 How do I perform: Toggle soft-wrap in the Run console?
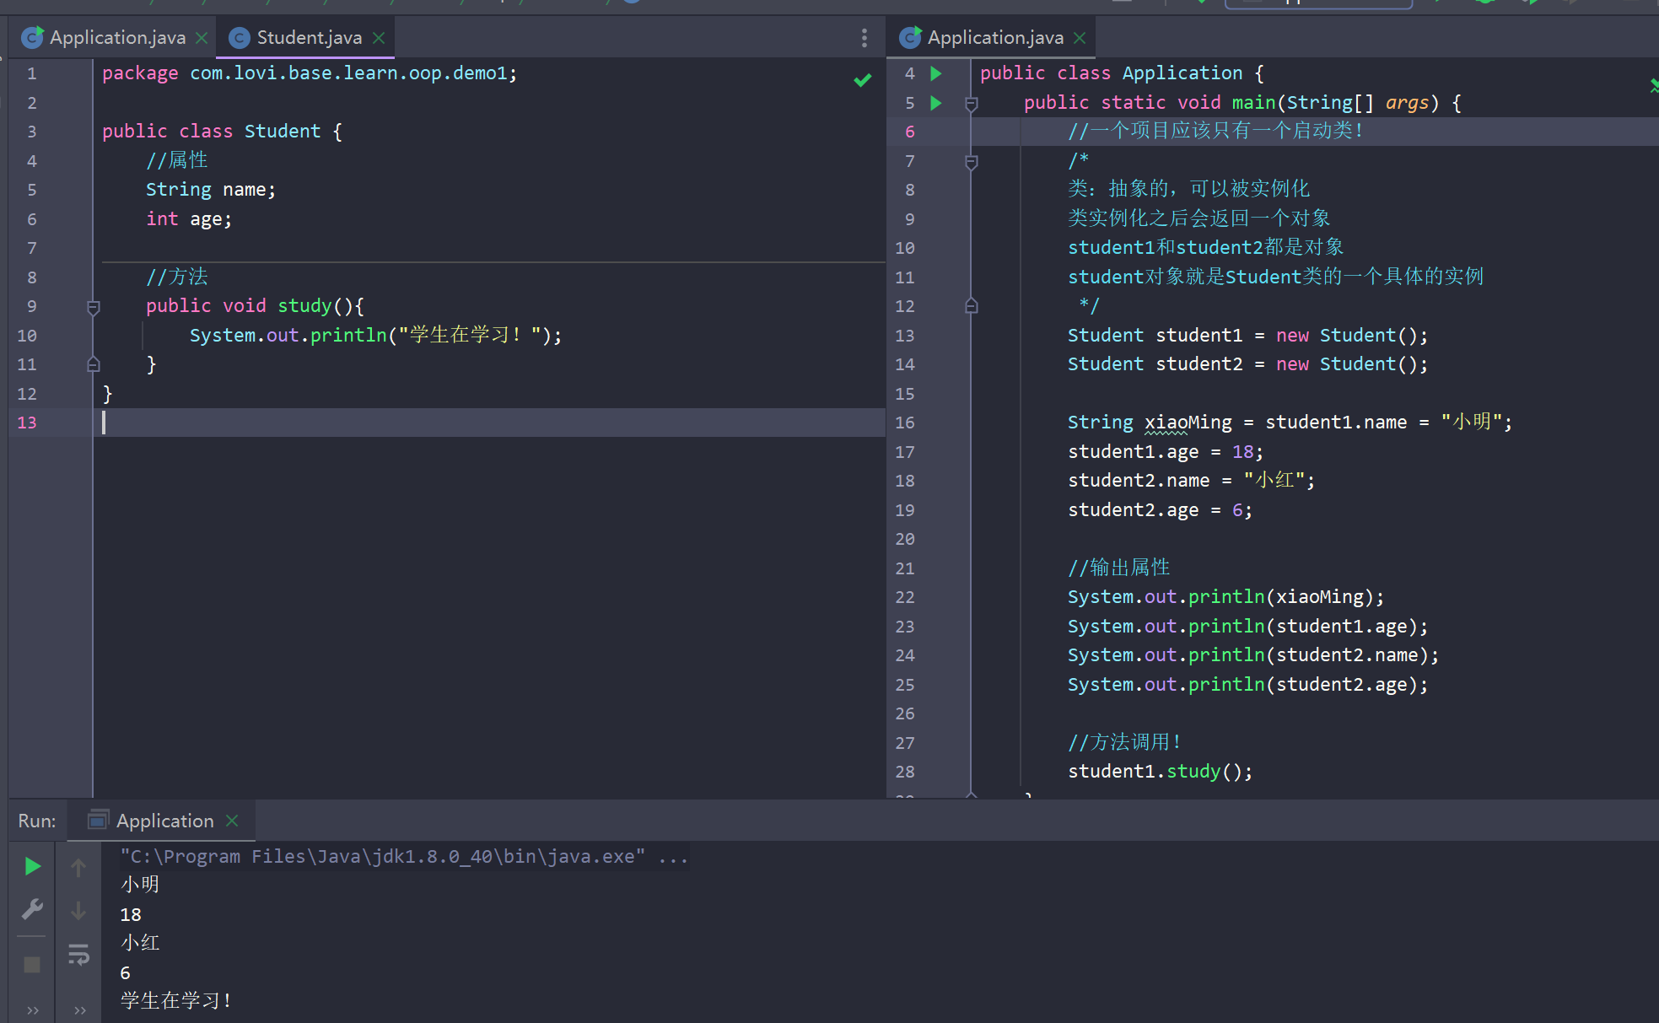[x=78, y=955]
